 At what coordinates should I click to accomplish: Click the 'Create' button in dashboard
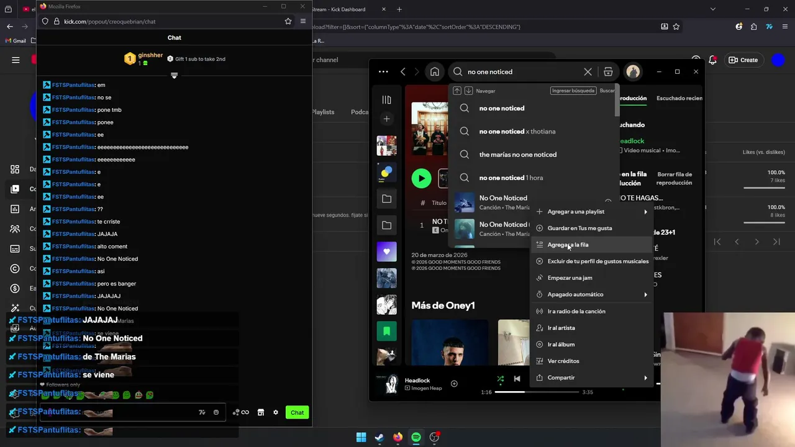[x=743, y=60]
